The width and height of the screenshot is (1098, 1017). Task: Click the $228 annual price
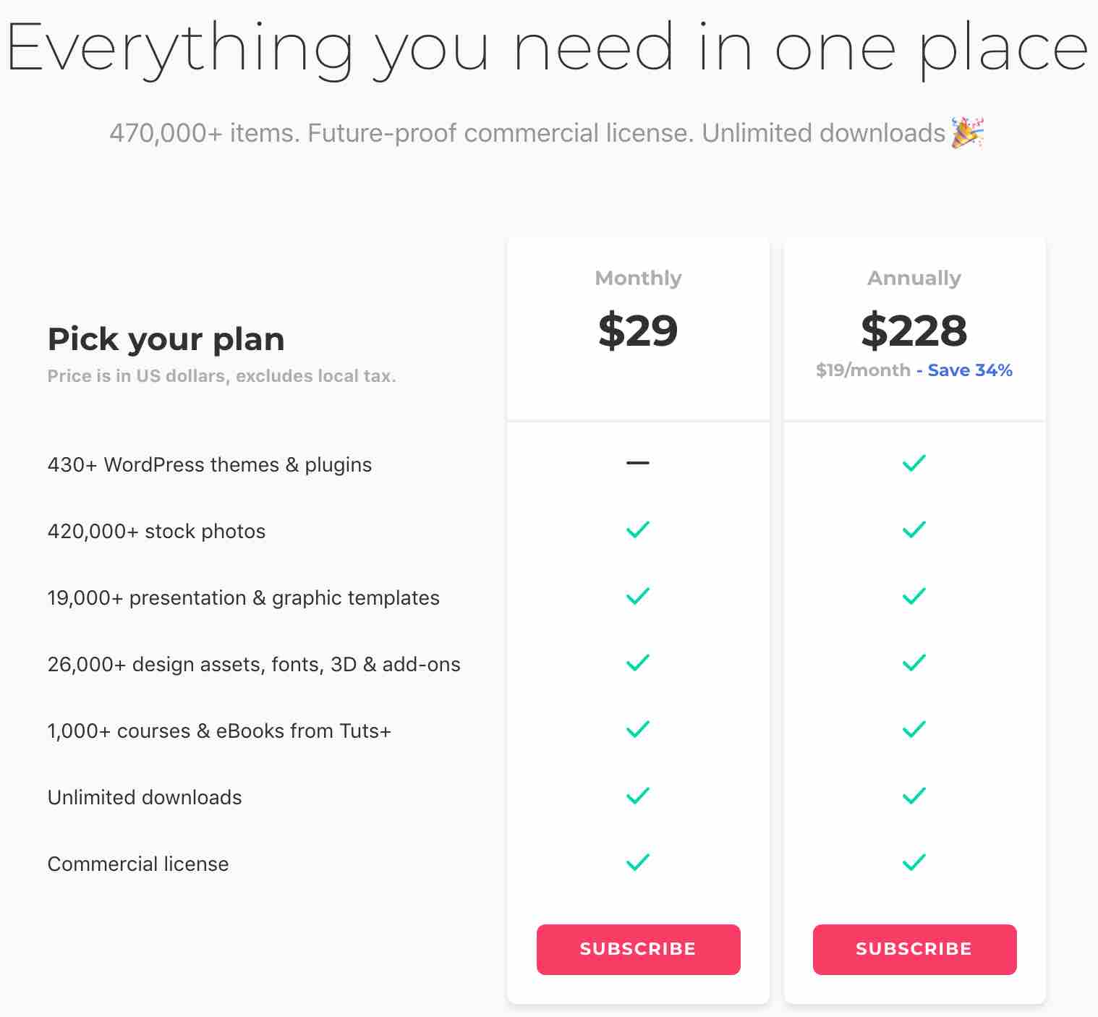click(x=914, y=331)
